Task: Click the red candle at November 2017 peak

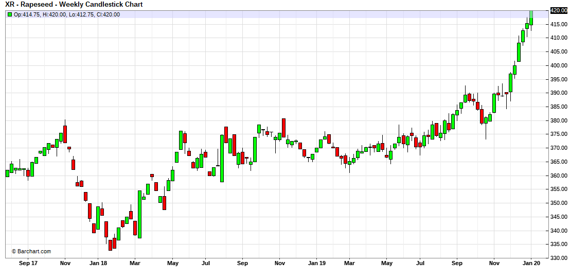Action: [65, 134]
